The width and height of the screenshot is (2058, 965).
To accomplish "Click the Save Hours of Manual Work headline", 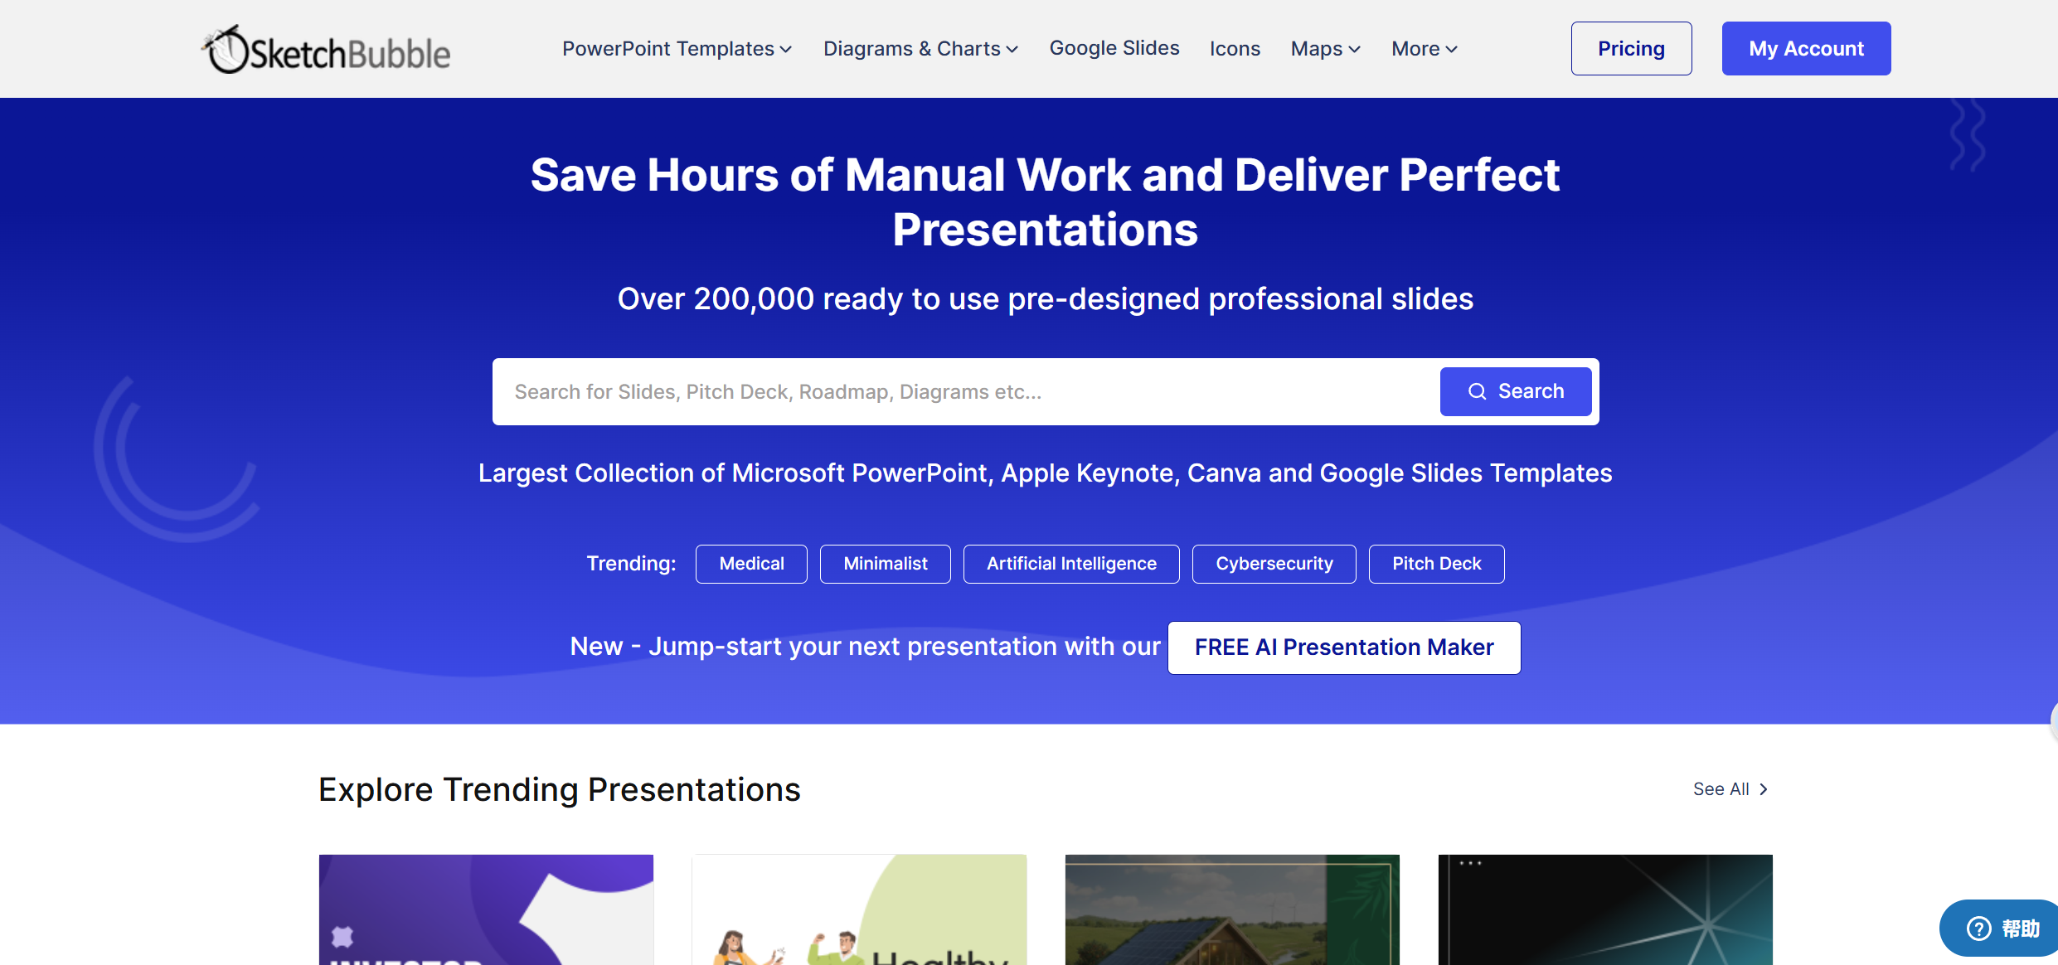I will coord(1046,202).
